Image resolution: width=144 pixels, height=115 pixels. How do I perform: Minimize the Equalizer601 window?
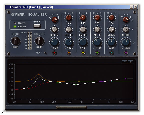pos(131,7)
